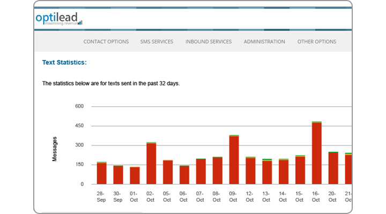
Task: Click the 09-Oct bar in chart
Action: pyautogui.click(x=234, y=159)
